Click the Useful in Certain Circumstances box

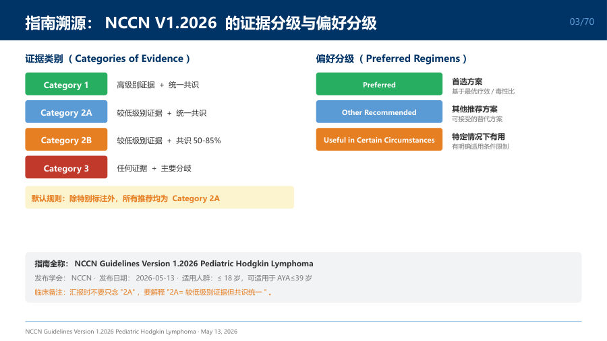(379, 139)
